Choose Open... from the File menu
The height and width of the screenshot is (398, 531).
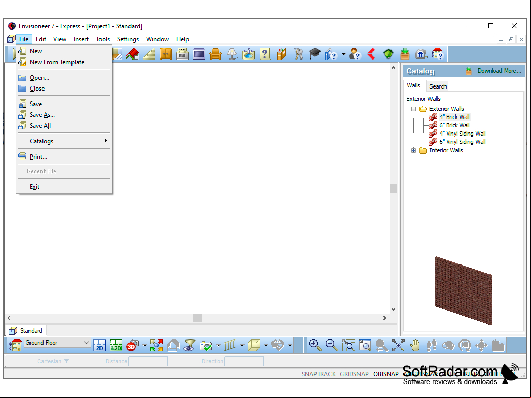pos(64,78)
